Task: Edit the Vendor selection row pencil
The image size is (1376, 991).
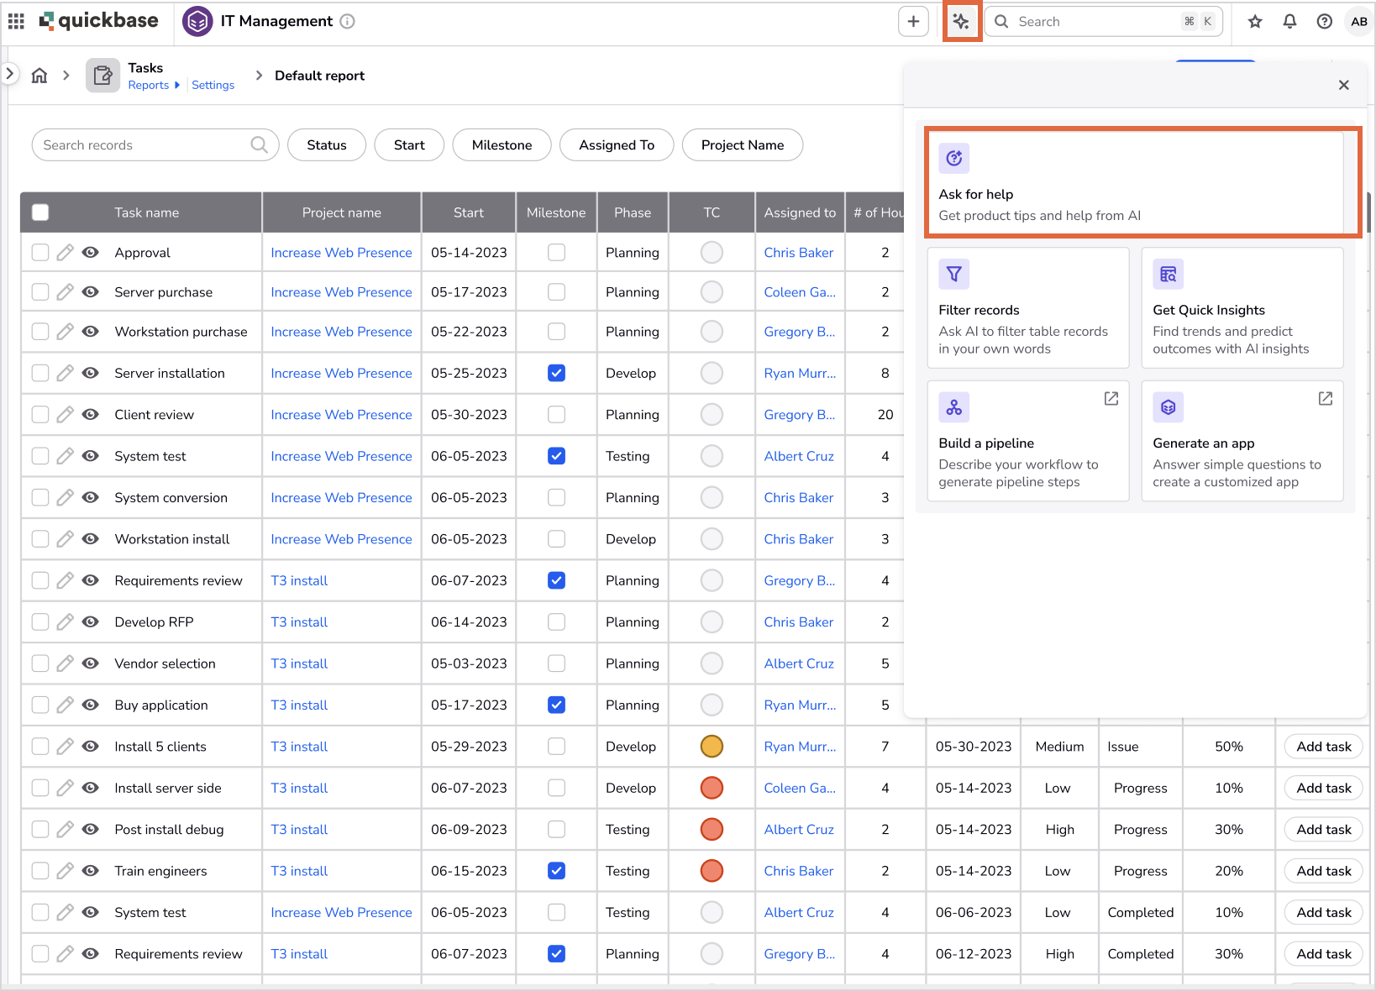Action: [x=65, y=663]
